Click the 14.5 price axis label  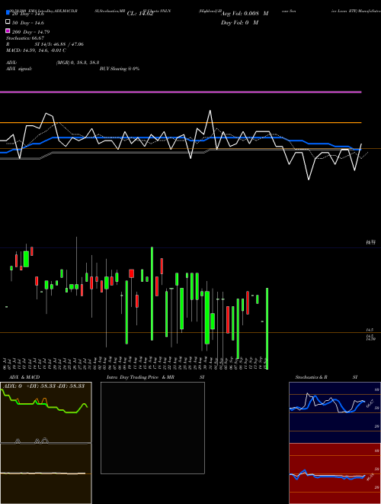(x=370, y=330)
